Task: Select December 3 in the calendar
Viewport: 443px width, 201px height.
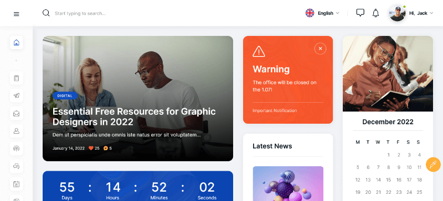Action: (409, 155)
